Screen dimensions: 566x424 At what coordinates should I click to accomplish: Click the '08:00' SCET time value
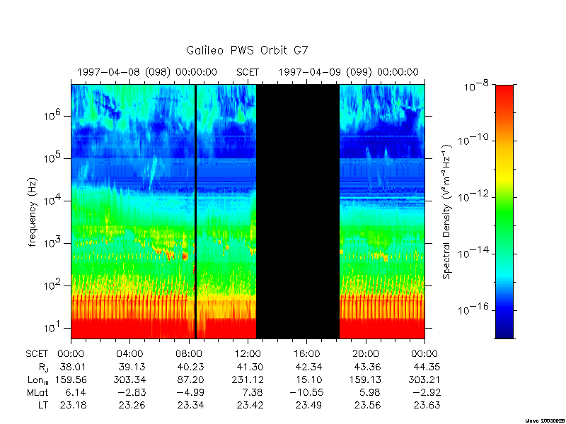click(189, 354)
